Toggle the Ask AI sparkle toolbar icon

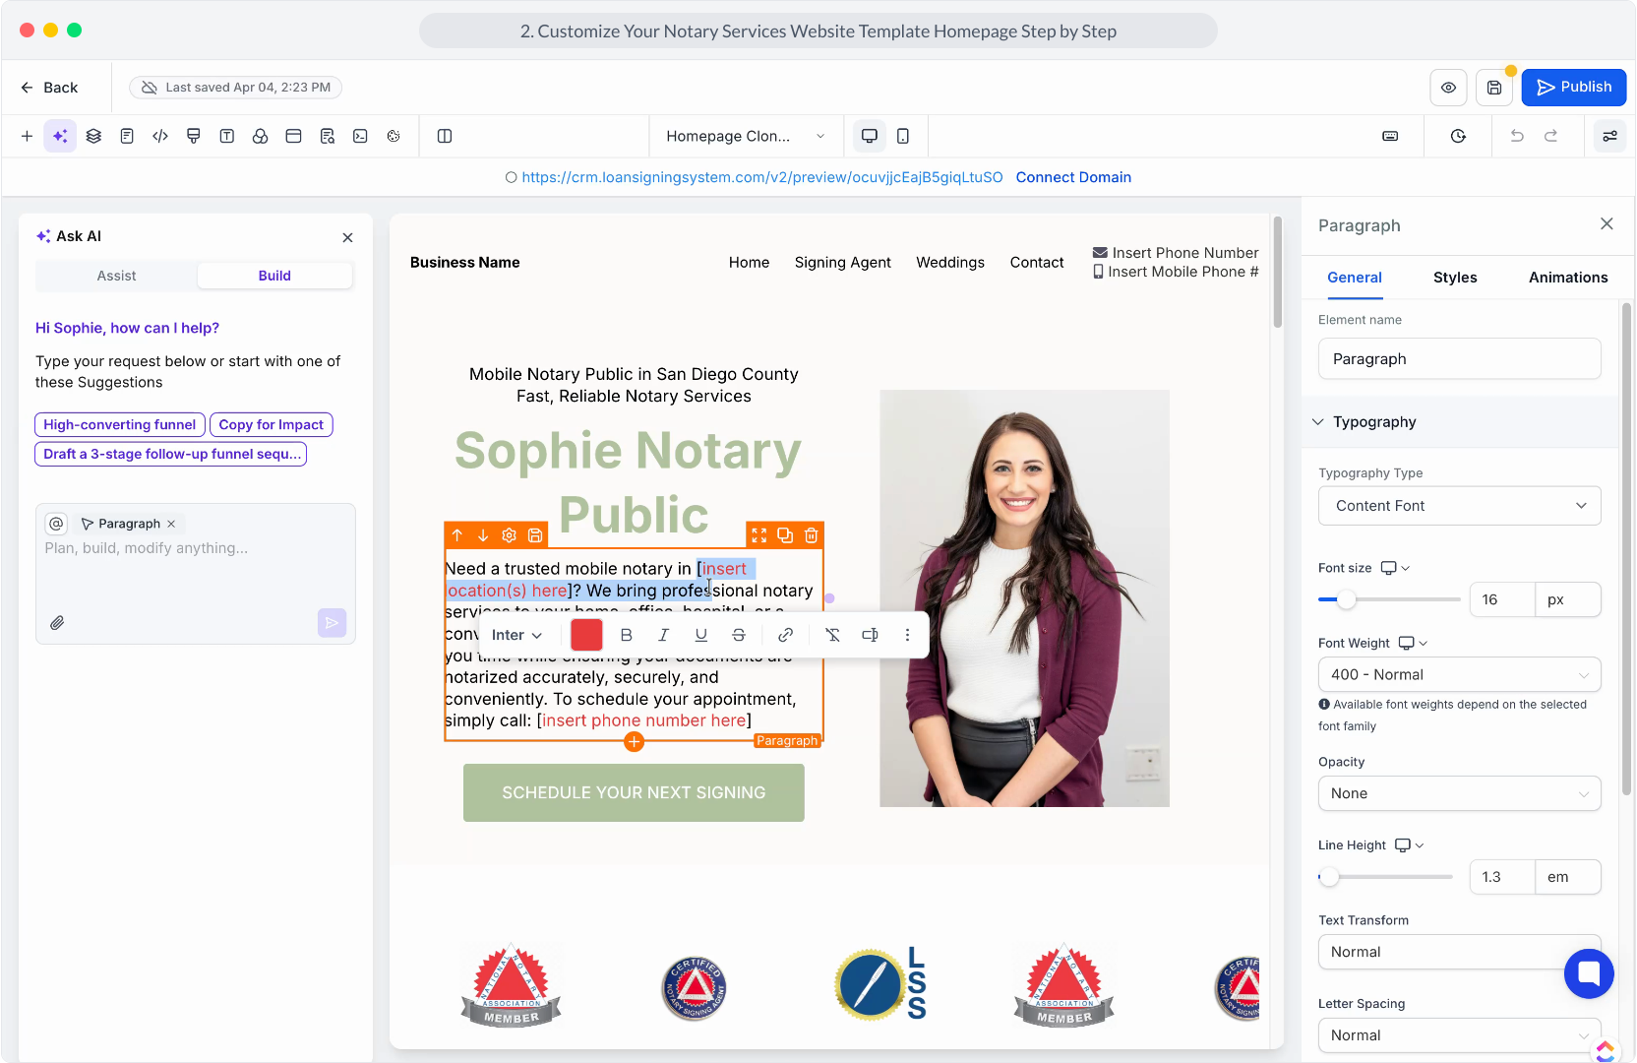[60, 136]
